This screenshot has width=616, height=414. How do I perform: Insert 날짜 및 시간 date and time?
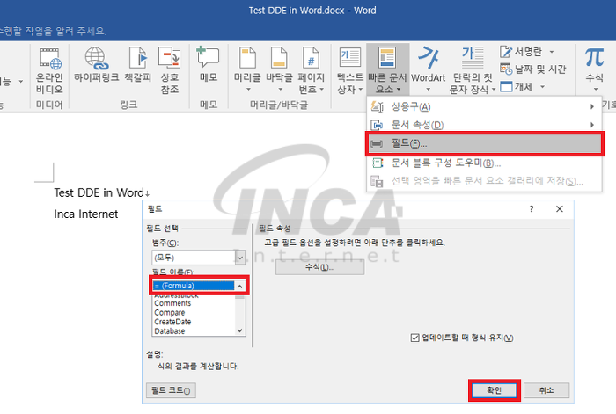tap(533, 69)
